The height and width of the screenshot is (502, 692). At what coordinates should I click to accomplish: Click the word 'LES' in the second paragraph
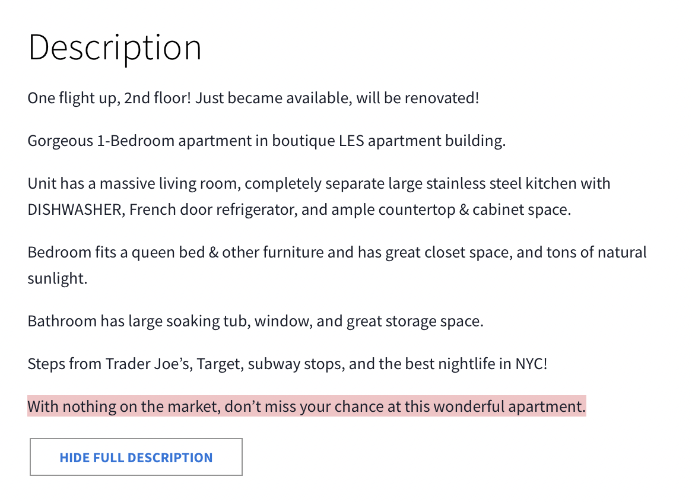351,141
